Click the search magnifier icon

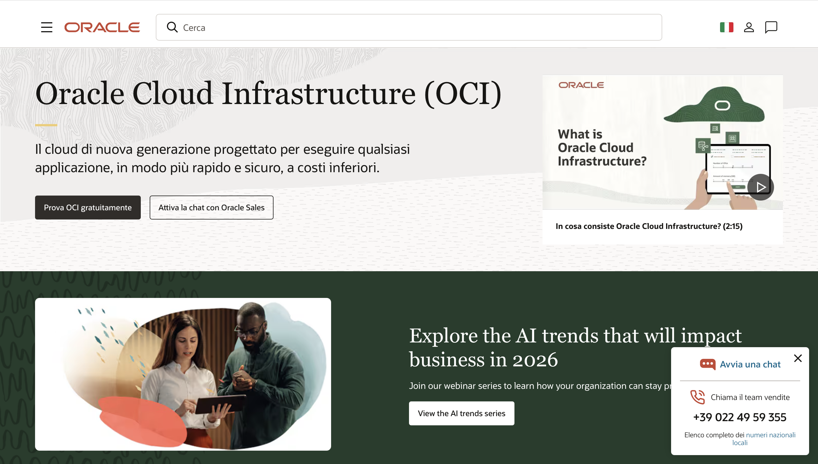(172, 28)
